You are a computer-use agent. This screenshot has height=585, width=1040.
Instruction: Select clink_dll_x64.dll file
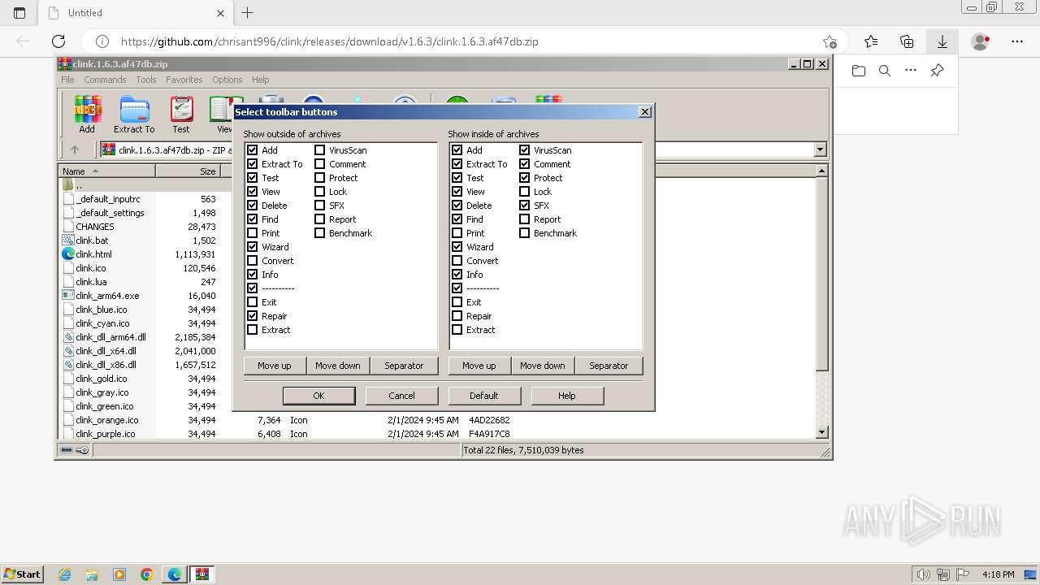click(x=105, y=351)
